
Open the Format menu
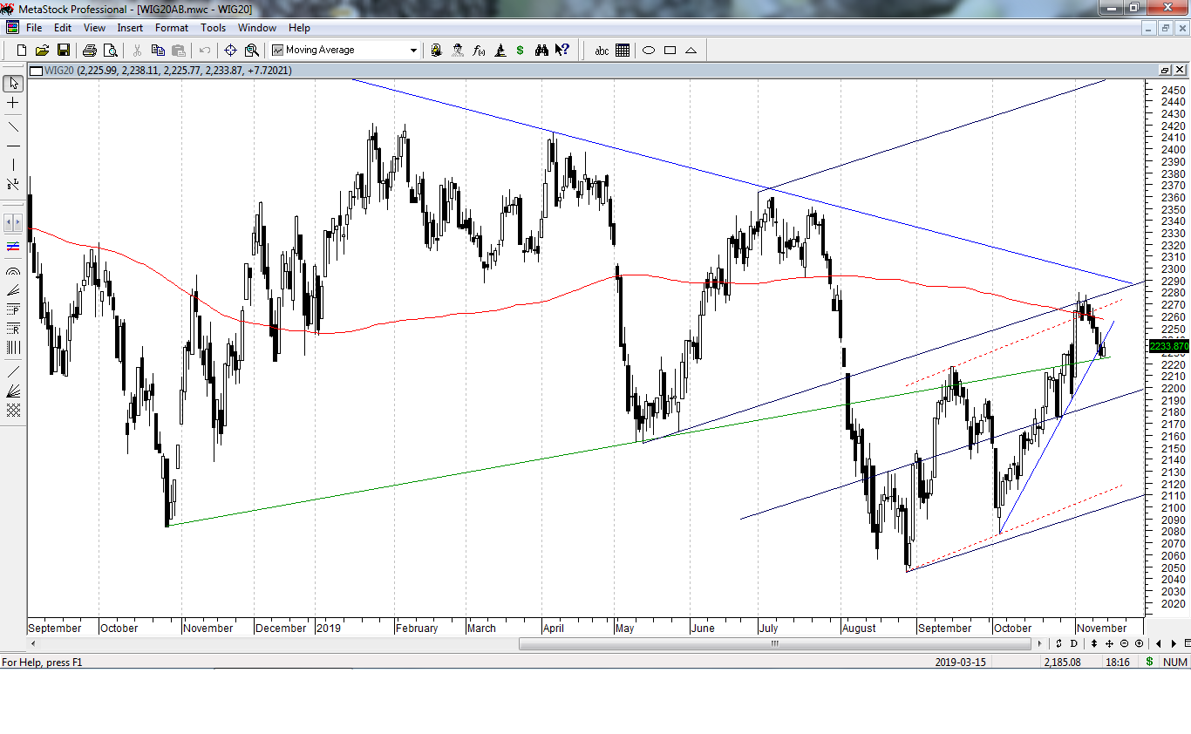click(172, 28)
